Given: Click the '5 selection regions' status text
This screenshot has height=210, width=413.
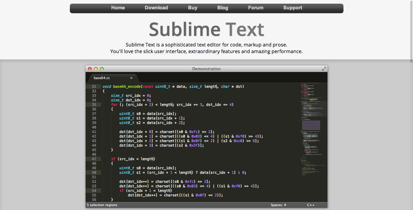Looking at the screenshot, I should [x=102, y=205].
